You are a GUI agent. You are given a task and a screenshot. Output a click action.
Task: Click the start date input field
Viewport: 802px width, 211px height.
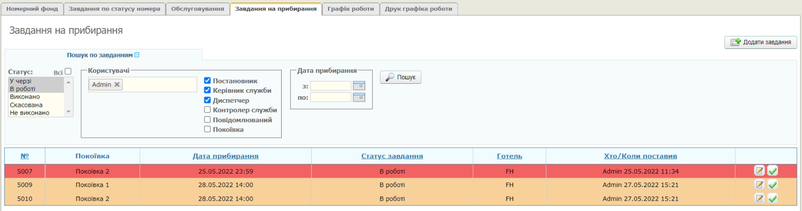(x=330, y=86)
